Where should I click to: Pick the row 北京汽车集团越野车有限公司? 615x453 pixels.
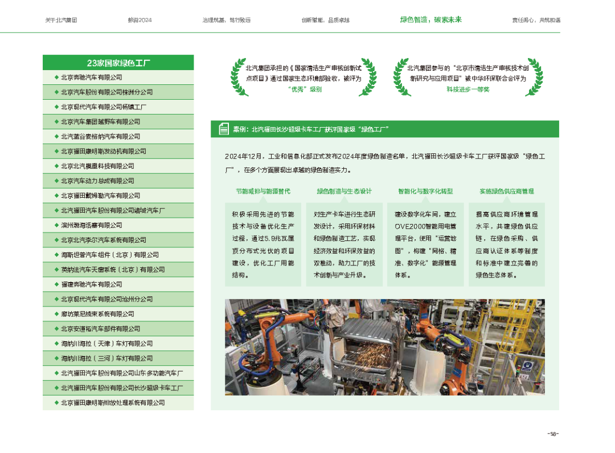point(118,122)
